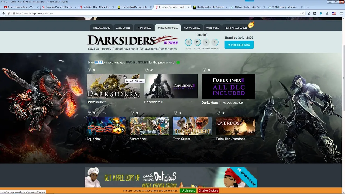Image resolution: width=345 pixels, height=194 pixels.
Task: Go to the browser home icon
Action: 327,13
